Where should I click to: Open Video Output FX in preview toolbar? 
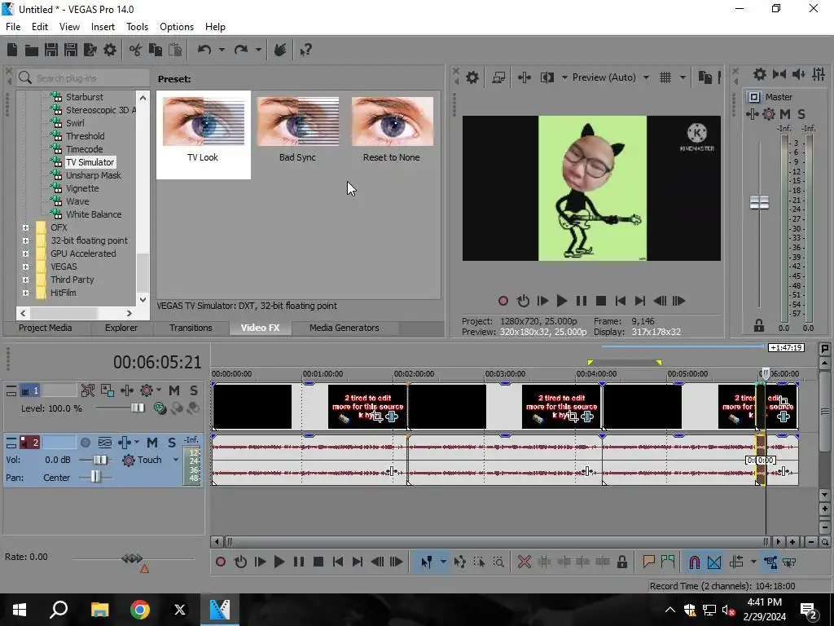pos(525,77)
